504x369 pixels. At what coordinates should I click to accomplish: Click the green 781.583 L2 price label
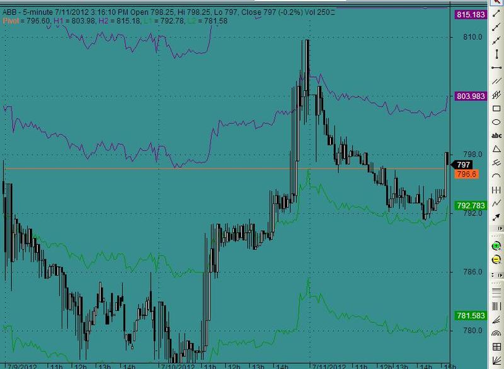[x=471, y=315]
